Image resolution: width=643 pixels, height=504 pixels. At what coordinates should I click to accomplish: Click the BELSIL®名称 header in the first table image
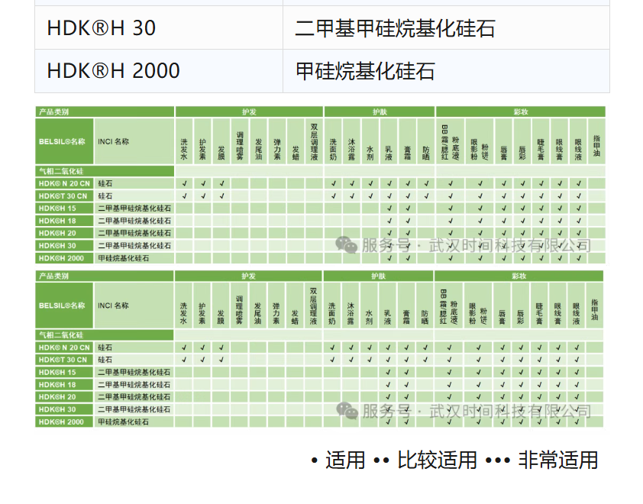click(64, 141)
